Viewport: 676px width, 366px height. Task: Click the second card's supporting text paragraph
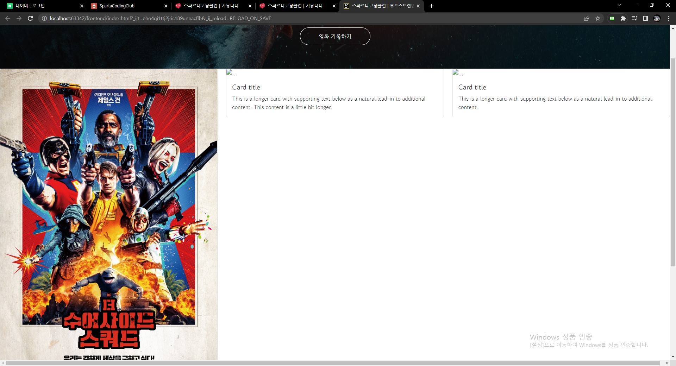[x=555, y=103]
